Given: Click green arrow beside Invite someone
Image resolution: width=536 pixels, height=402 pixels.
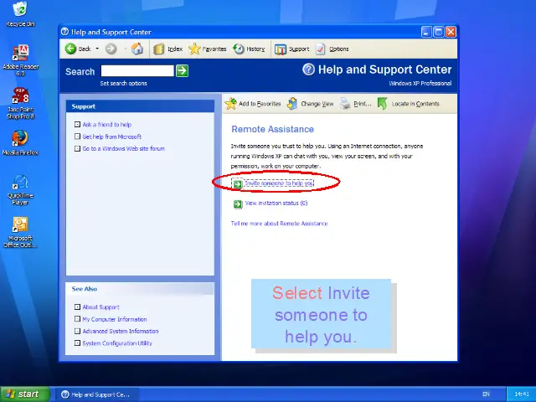Looking at the screenshot, I should [237, 184].
